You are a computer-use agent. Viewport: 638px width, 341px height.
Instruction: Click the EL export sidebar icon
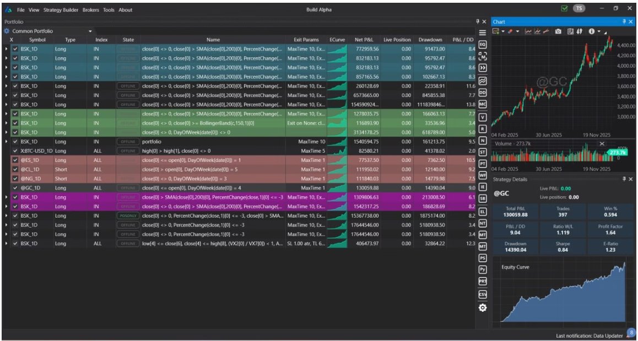click(x=483, y=212)
